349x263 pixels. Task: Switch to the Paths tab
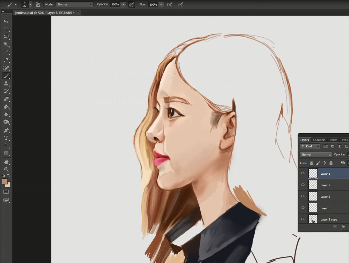pyautogui.click(x=334, y=140)
